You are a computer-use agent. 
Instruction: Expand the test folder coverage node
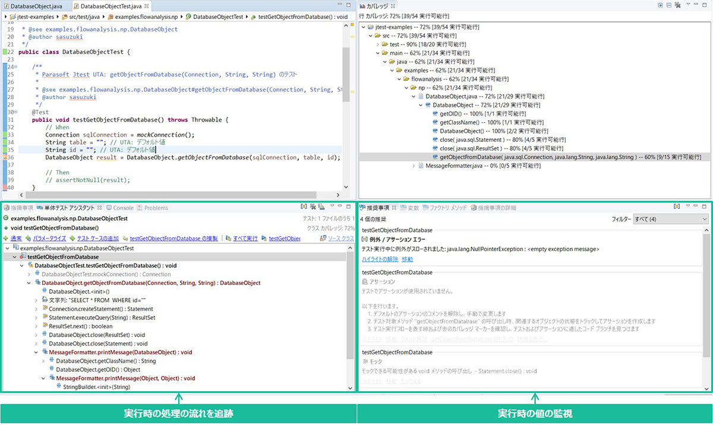pyautogui.click(x=378, y=45)
